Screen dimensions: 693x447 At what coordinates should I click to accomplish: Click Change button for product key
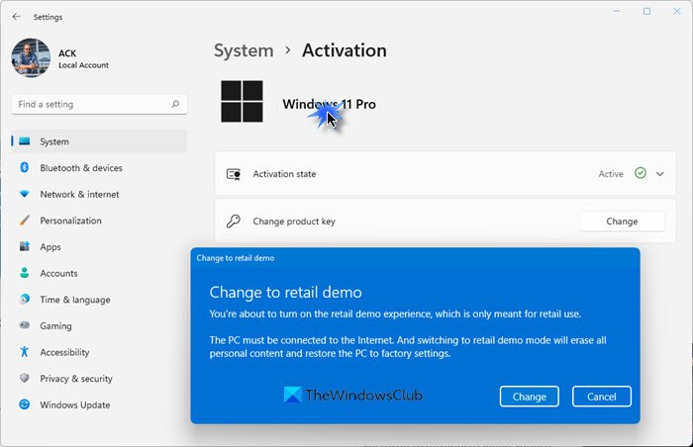point(622,222)
